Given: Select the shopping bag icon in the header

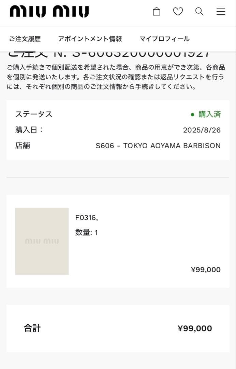Looking at the screenshot, I should [157, 11].
